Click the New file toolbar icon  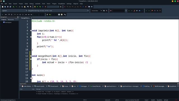click(x=3, y=7)
